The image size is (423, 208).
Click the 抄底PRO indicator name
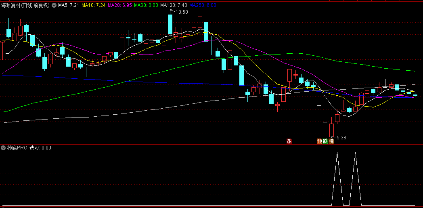[x=17, y=148]
